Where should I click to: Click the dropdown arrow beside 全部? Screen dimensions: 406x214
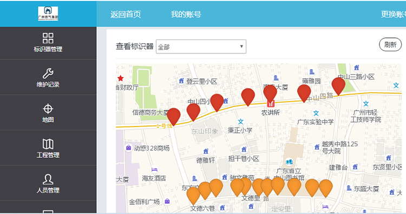(x=241, y=46)
